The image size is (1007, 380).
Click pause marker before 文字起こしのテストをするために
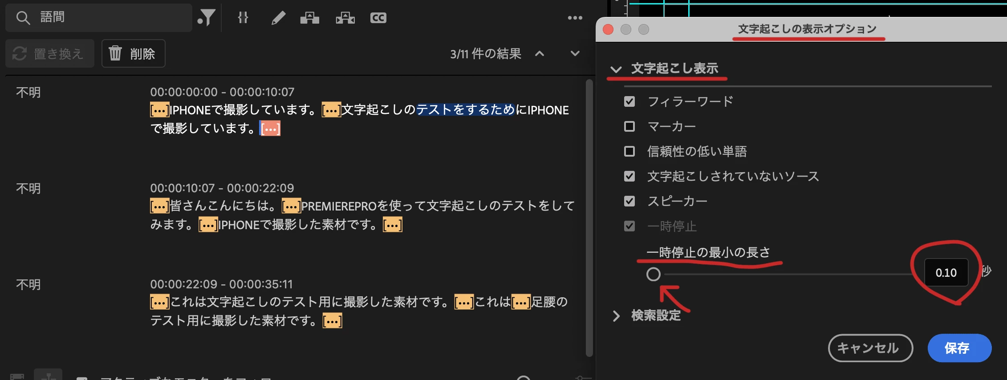click(331, 110)
